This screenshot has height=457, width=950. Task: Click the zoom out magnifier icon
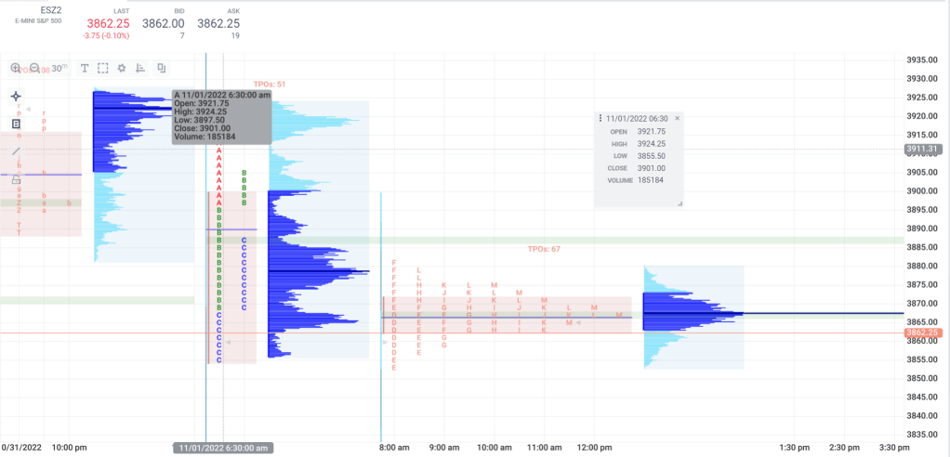coord(35,68)
